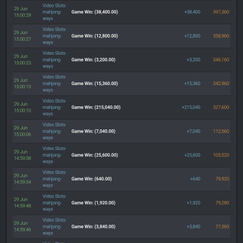243x243 pixels.
Task: Open the Video Slots link in the 15:00:29 row
Action: 54,12
